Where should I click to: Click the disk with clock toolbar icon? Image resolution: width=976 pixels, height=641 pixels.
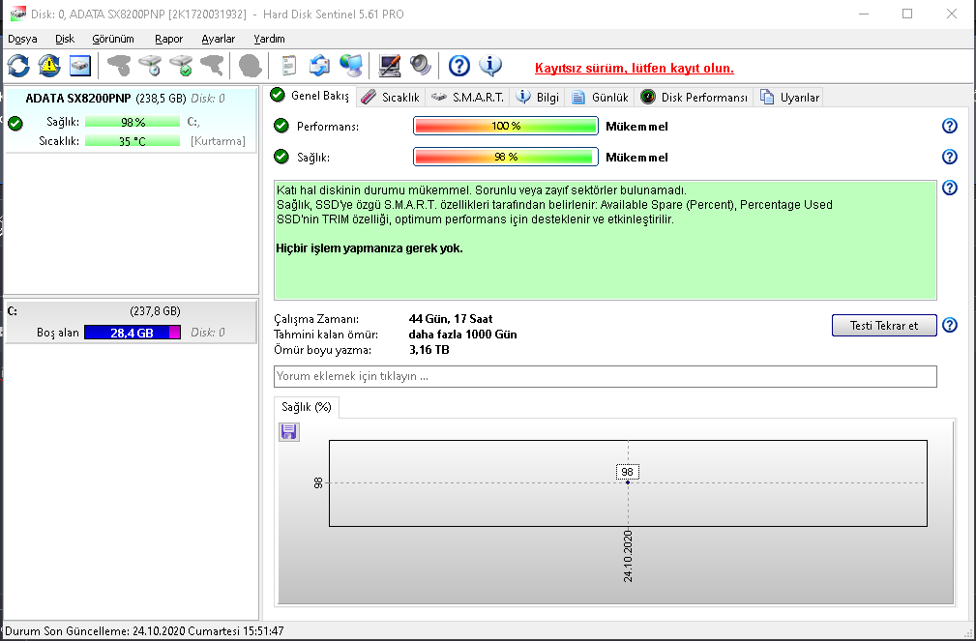pos(150,66)
